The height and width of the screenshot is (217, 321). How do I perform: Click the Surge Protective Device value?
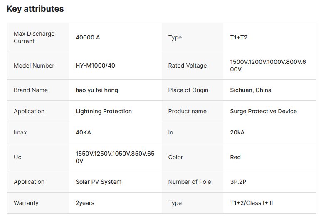click(263, 111)
